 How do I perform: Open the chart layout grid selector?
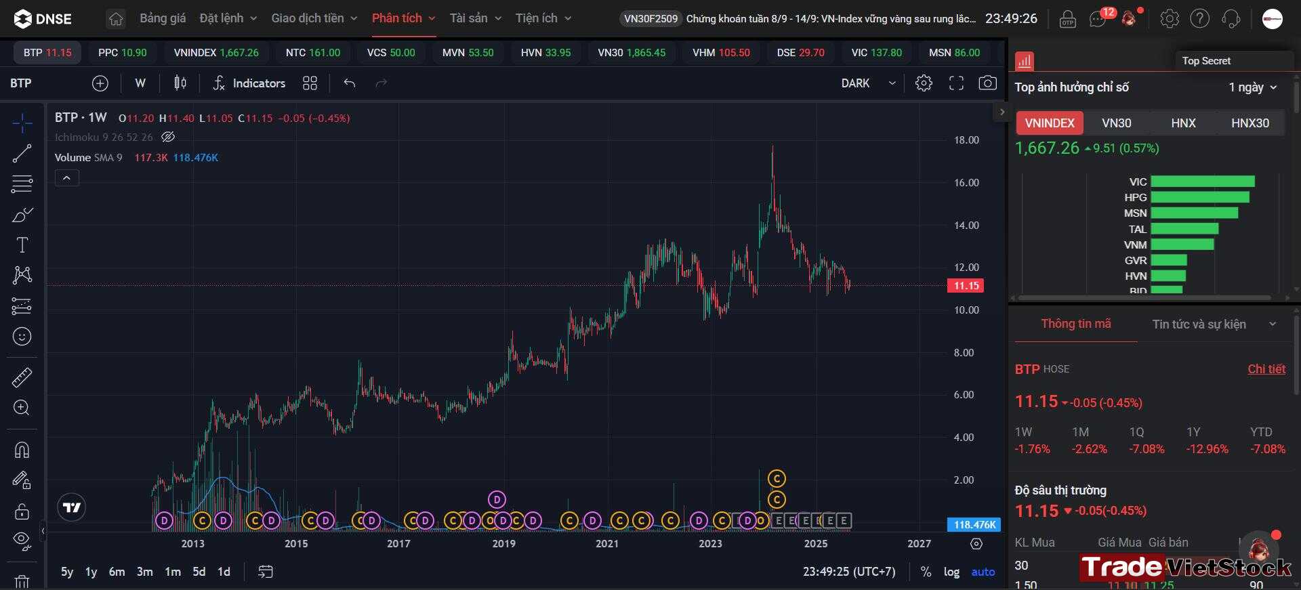(310, 83)
